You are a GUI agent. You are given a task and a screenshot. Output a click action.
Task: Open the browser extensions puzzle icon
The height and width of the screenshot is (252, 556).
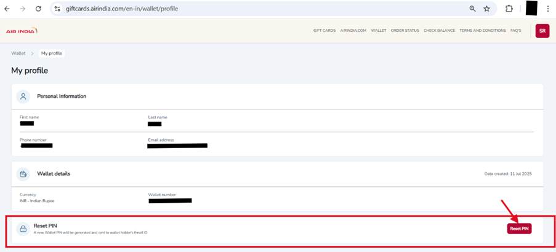click(x=509, y=9)
